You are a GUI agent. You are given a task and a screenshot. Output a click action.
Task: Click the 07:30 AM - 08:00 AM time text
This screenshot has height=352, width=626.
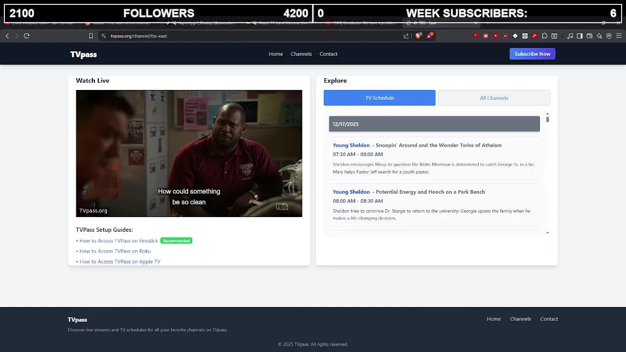point(358,154)
